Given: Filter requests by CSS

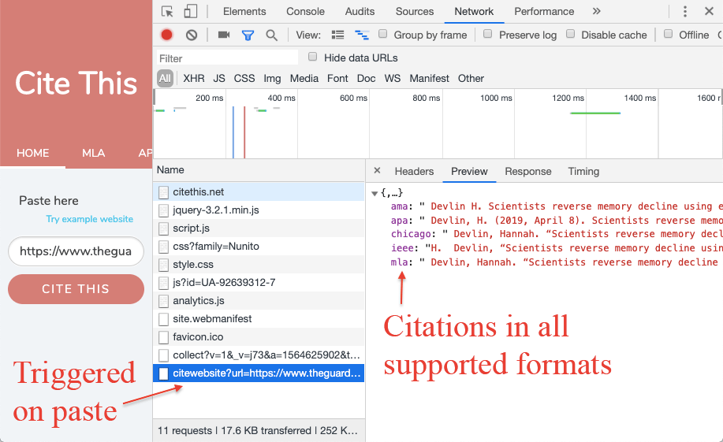Looking at the screenshot, I should (x=244, y=78).
